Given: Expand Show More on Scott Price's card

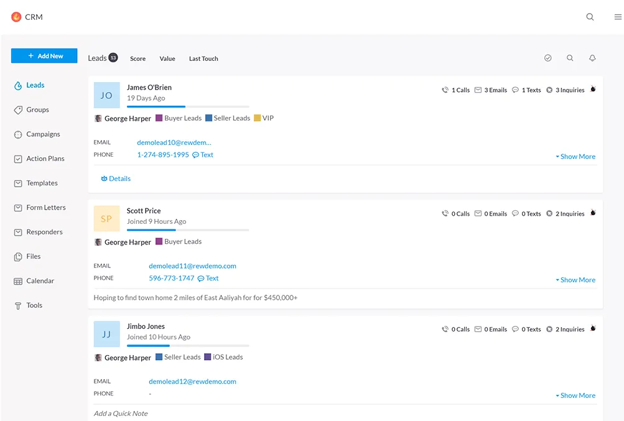Looking at the screenshot, I should pos(575,280).
